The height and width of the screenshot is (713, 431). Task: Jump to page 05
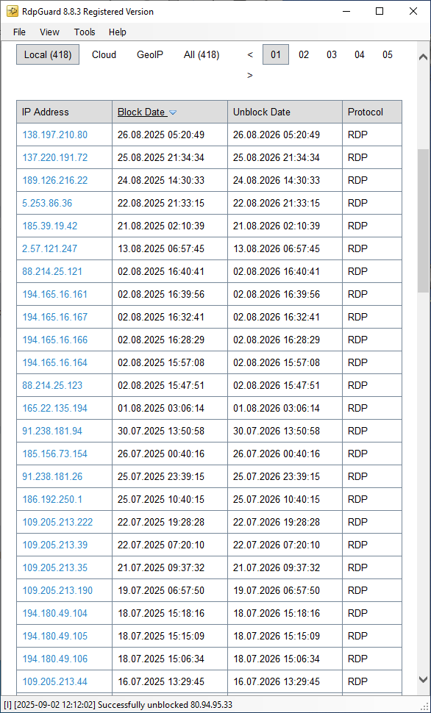[388, 54]
